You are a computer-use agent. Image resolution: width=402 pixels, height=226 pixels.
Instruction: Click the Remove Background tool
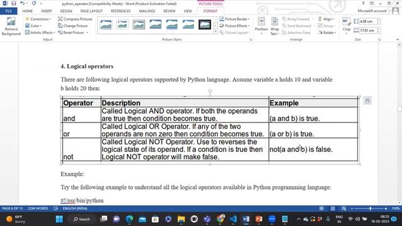point(11,26)
